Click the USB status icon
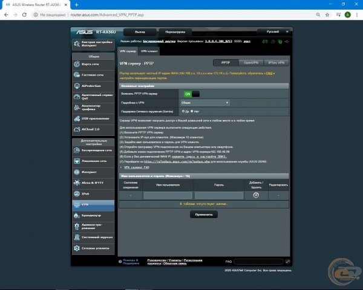This screenshot has width=363, height=290. [x=287, y=42]
